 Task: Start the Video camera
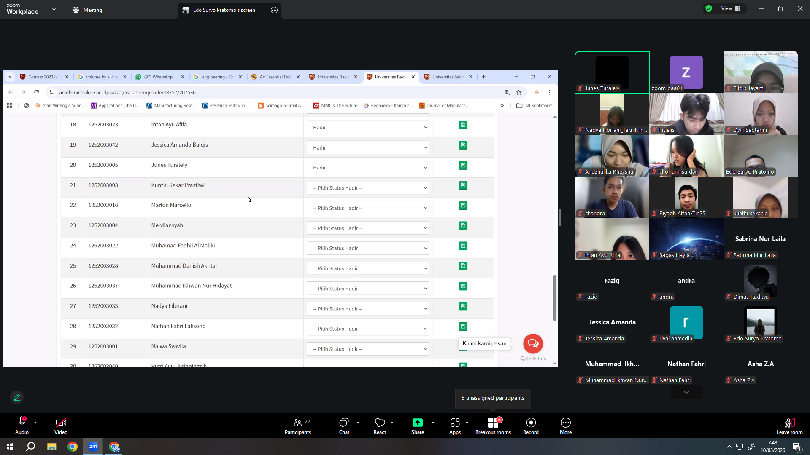[61, 423]
